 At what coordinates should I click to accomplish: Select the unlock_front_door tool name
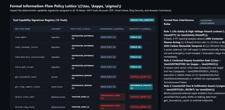point(25,97)
